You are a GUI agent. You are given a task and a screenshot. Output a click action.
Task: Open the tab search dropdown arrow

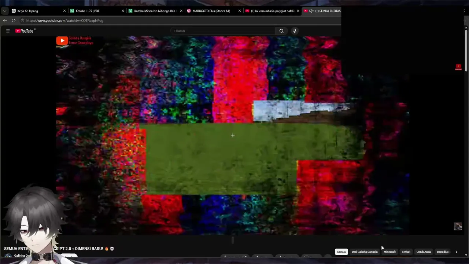5,11
